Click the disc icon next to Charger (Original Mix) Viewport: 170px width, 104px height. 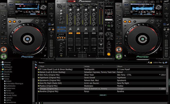point(38,88)
